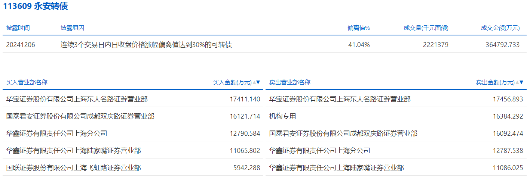Click buy-side row 华鑫证券上海分公司
The width and height of the screenshot is (530, 176).
(x=133, y=133)
